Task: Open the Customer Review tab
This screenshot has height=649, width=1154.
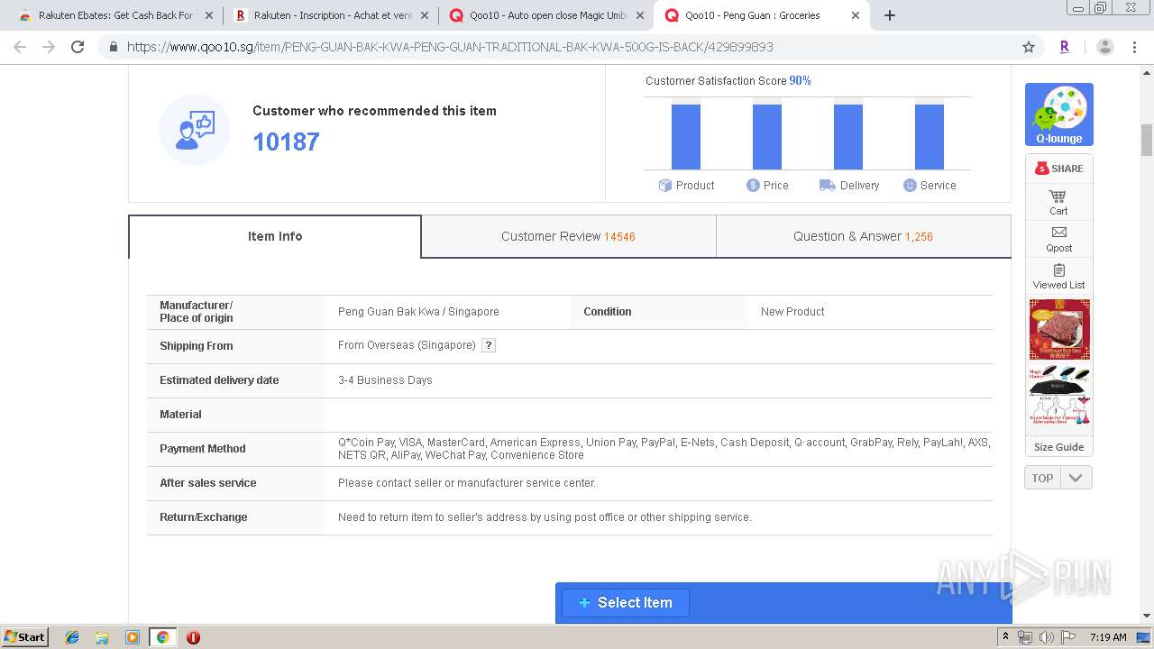Action: click(x=568, y=236)
